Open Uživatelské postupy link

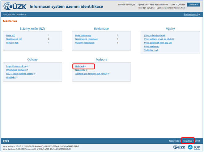(x=17, y=70)
